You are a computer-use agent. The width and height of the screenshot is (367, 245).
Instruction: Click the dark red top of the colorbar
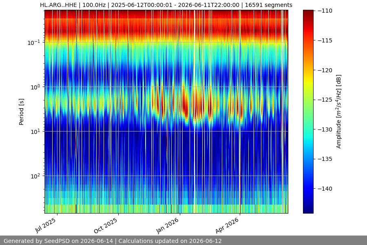[308, 12]
